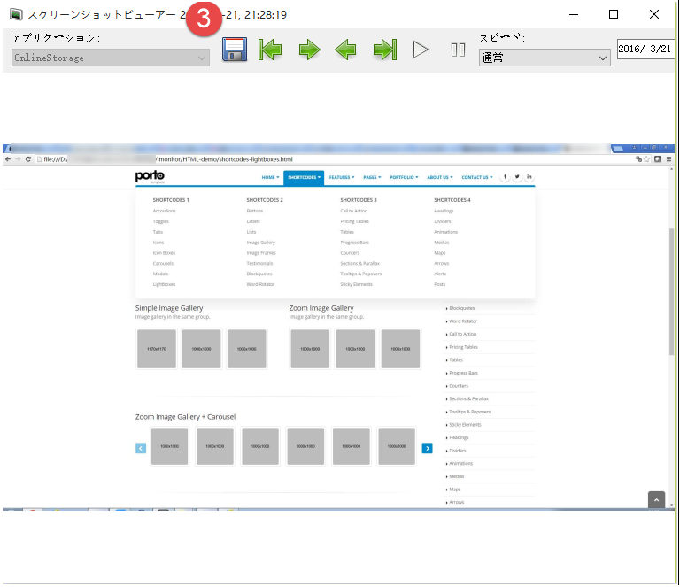This screenshot has width=680, height=587.
Task: Pause the screenshot playback
Action: 458,50
